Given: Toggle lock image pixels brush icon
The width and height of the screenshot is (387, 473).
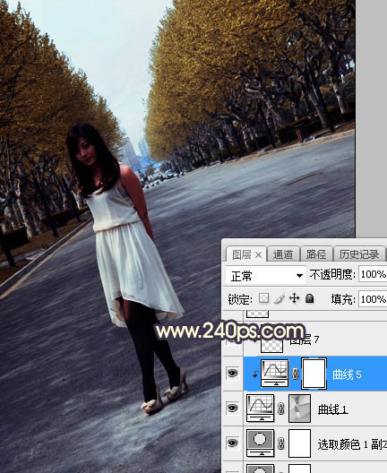Looking at the screenshot, I should (x=279, y=298).
